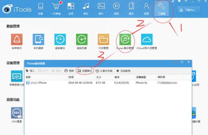Open the 图书 (Books) section

[x=131, y=9]
